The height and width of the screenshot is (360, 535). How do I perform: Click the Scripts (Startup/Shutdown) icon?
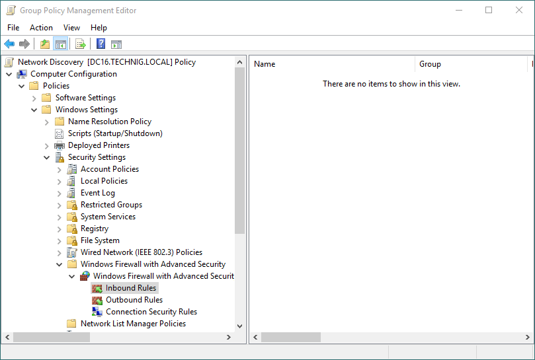pyautogui.click(x=60, y=133)
